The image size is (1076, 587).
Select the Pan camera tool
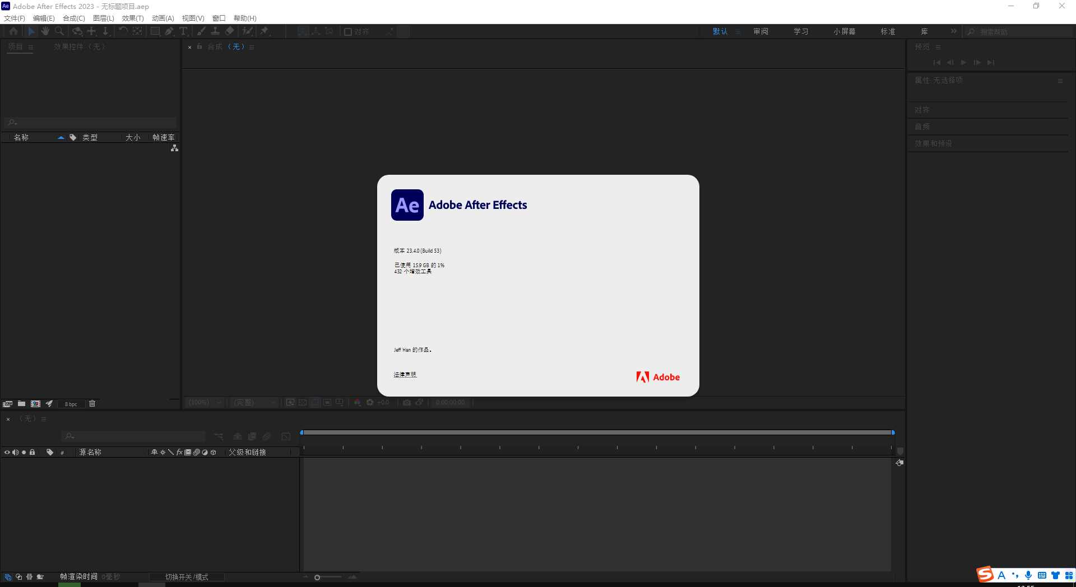(92, 31)
